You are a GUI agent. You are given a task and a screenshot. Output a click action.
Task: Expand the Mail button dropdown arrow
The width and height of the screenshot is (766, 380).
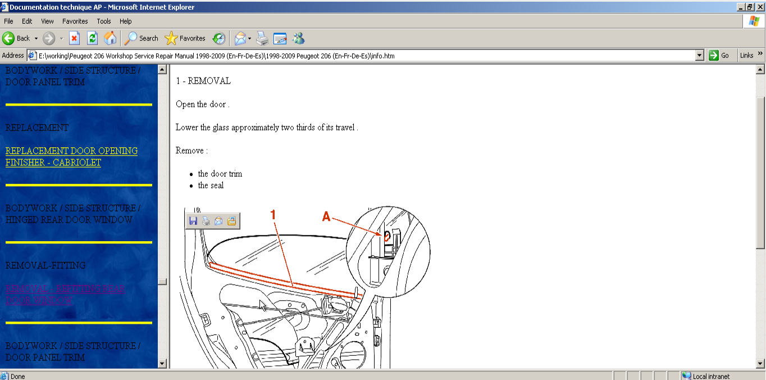pyautogui.click(x=250, y=38)
